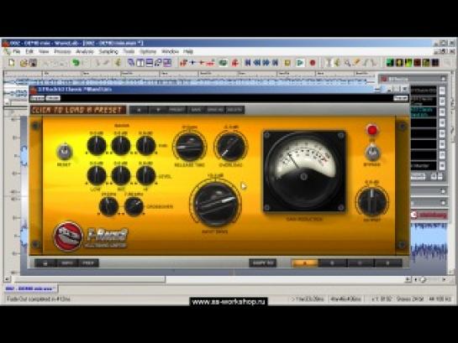Select the highlighted Classic Multiband effect slot
This screenshot has width=458, height=343.
click(x=424, y=112)
